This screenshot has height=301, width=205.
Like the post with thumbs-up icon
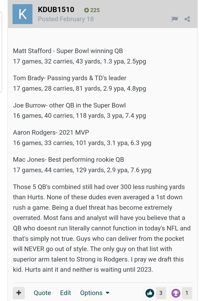[150, 293]
